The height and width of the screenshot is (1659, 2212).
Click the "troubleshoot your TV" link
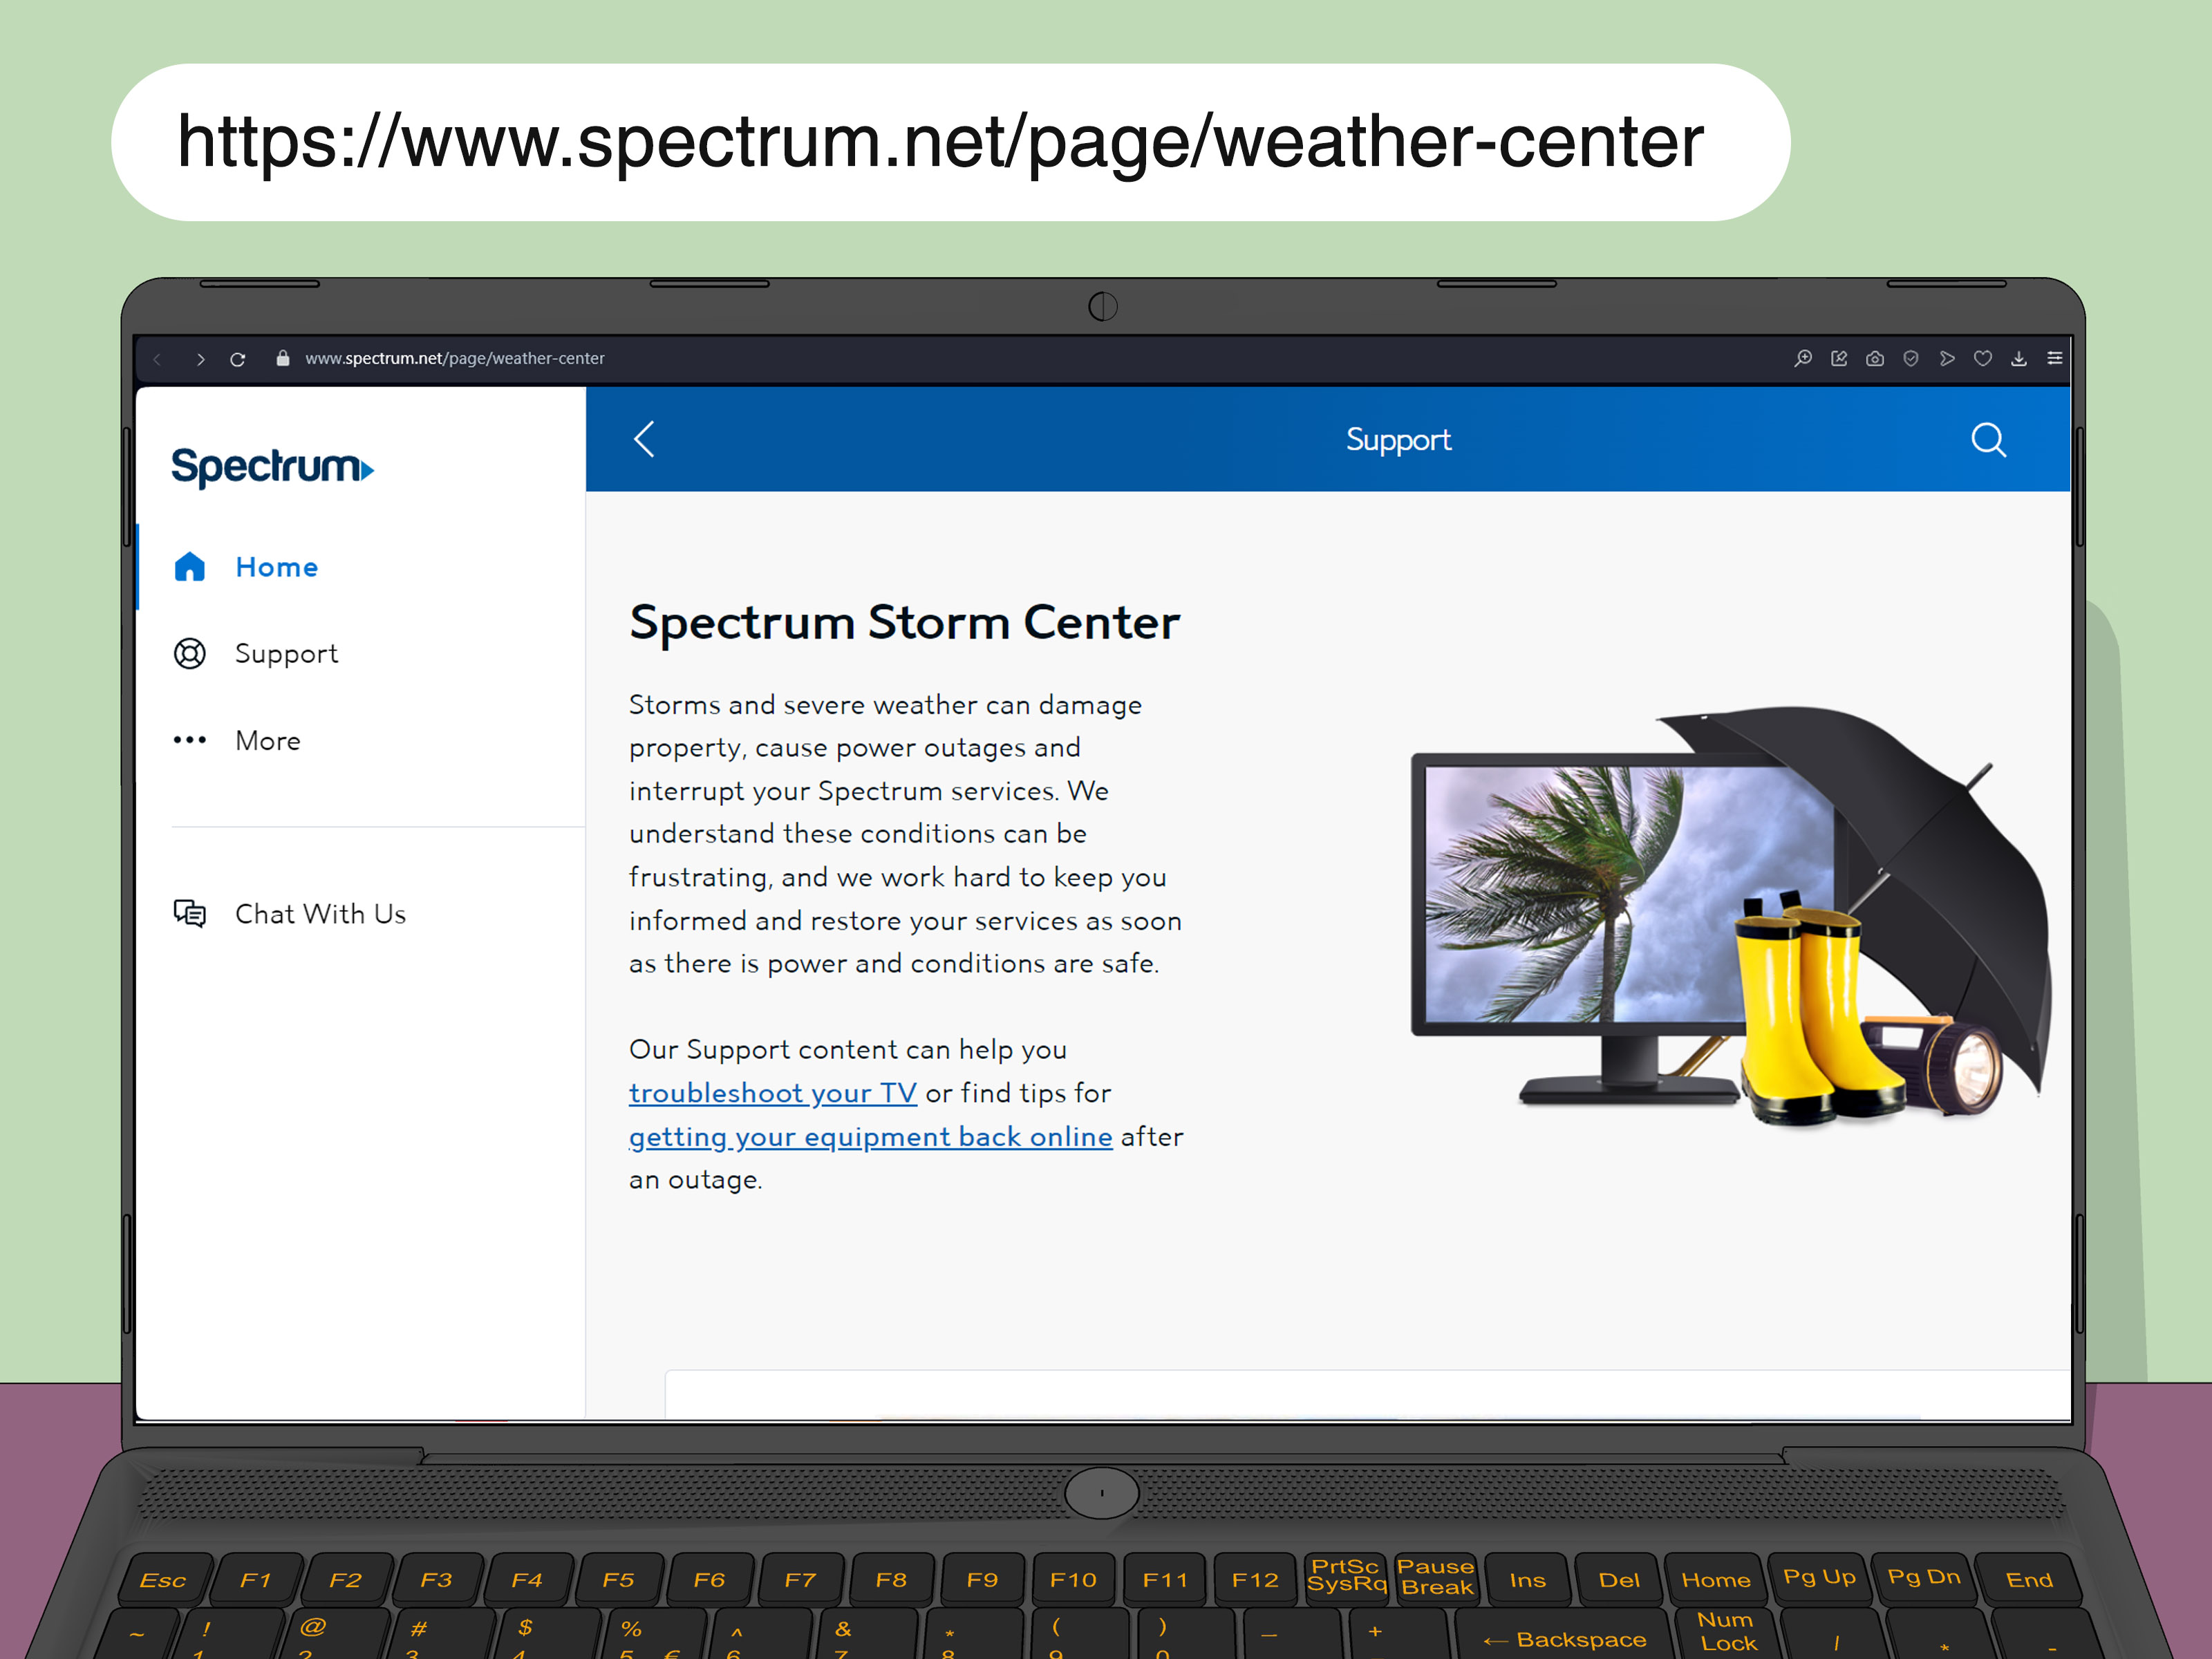tap(772, 1092)
